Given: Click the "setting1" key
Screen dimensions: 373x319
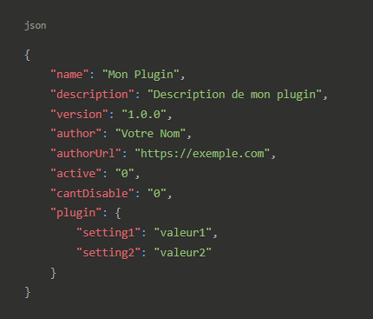Looking at the screenshot, I should (108, 233).
